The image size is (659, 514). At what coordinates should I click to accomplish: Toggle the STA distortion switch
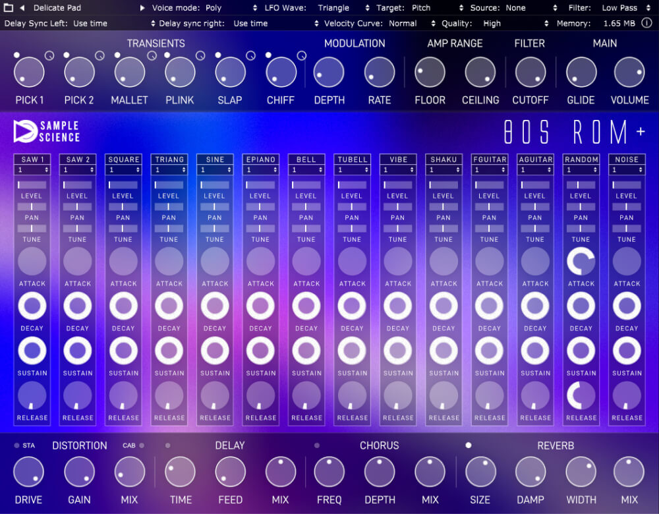pos(16,445)
